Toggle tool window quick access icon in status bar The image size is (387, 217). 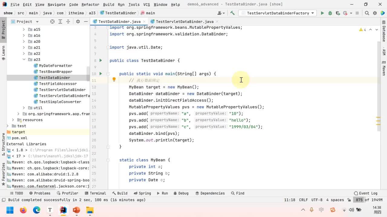coord(3,200)
